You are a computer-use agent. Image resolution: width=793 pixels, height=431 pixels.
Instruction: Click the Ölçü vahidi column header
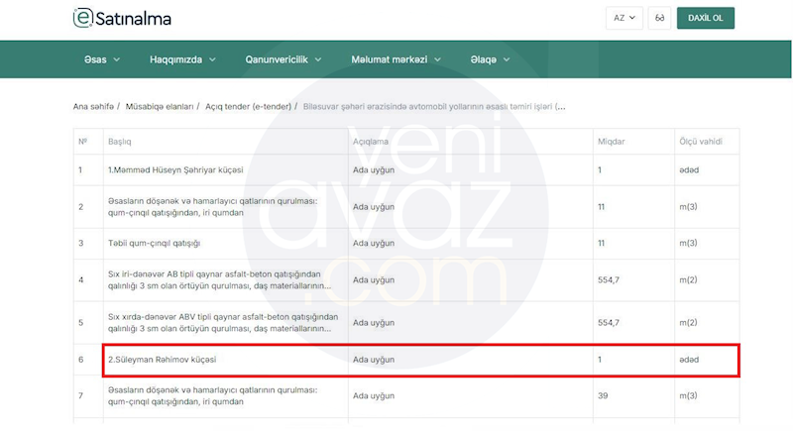coord(698,141)
